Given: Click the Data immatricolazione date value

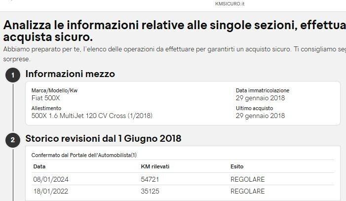Looking at the screenshot, I should [260, 98].
